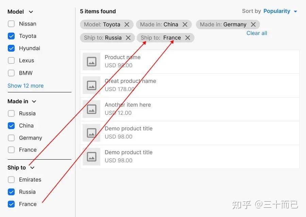Image resolution: width=306 pixels, height=217 pixels.
Task: Click image placeholder of USD 178.00 item
Action: (91, 85)
